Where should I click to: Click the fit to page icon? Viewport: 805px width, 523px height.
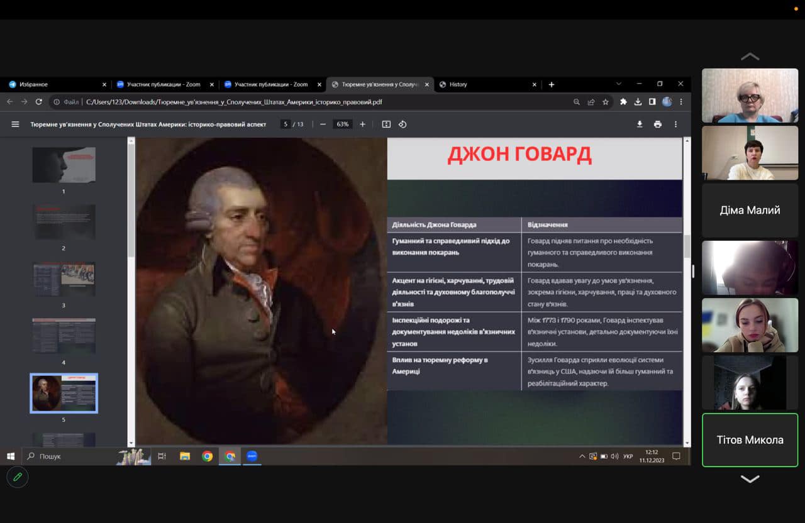tap(386, 124)
